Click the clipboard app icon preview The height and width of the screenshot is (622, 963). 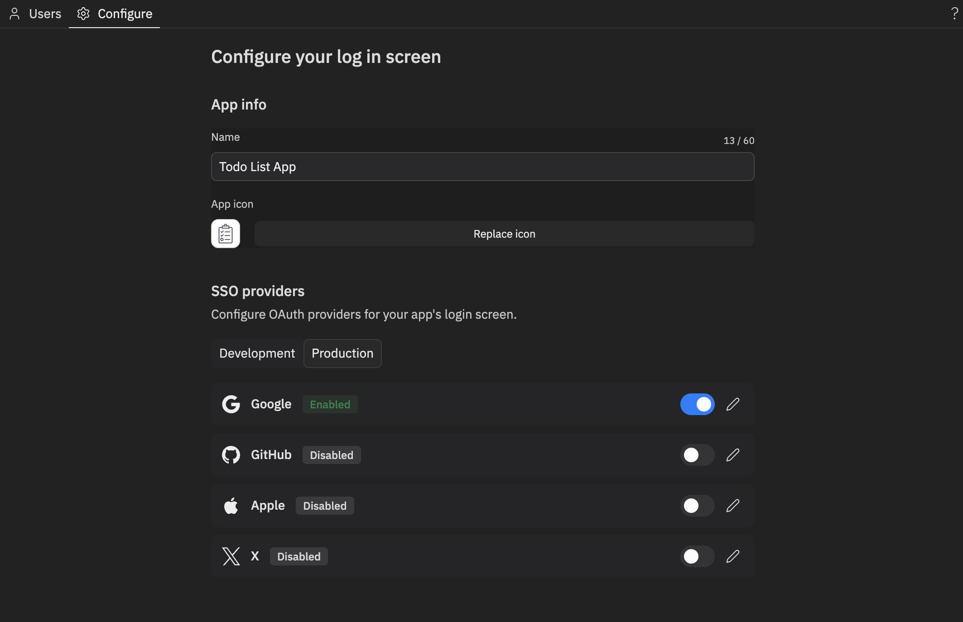point(226,234)
